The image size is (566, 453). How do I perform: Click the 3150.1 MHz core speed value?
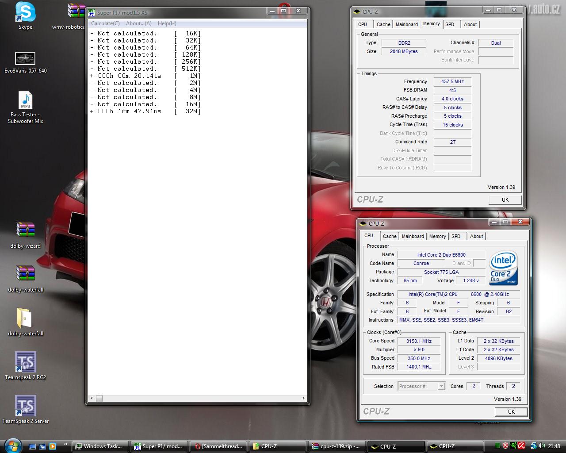click(419, 341)
